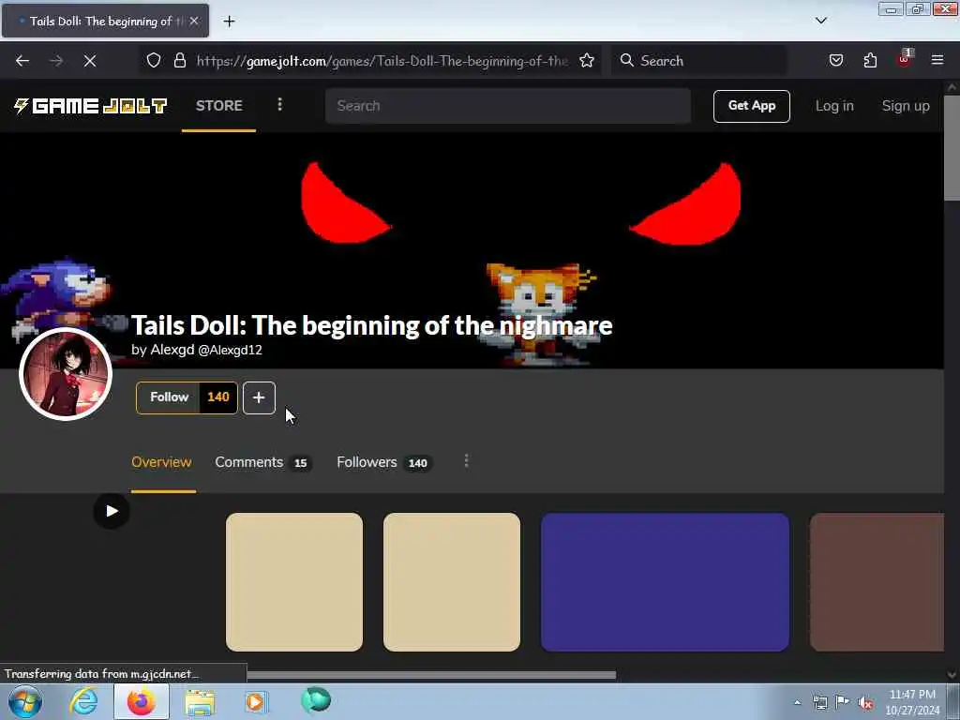Click the vertical page scrollbar thumb
The image size is (960, 720).
(952, 147)
